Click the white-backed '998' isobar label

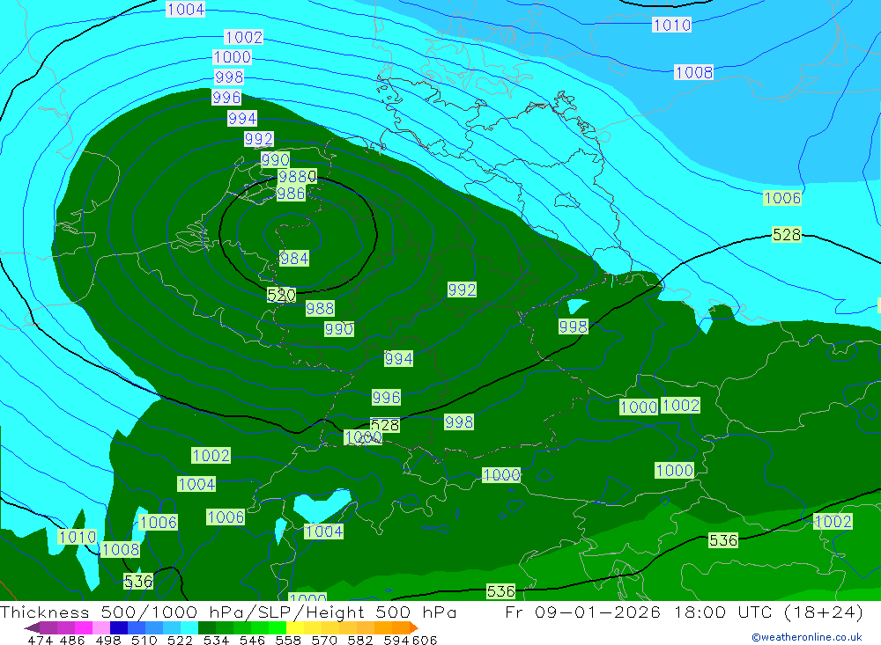[x=229, y=77]
